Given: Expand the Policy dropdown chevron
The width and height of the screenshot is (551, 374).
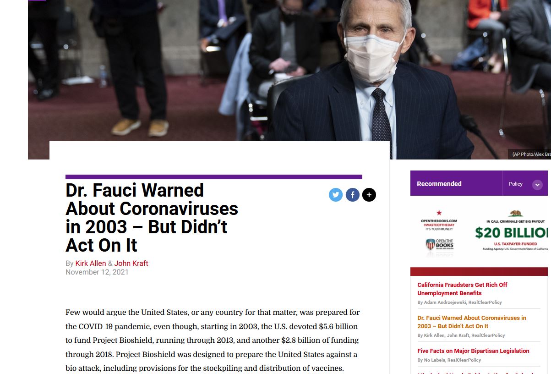Looking at the screenshot, I should coord(537,185).
